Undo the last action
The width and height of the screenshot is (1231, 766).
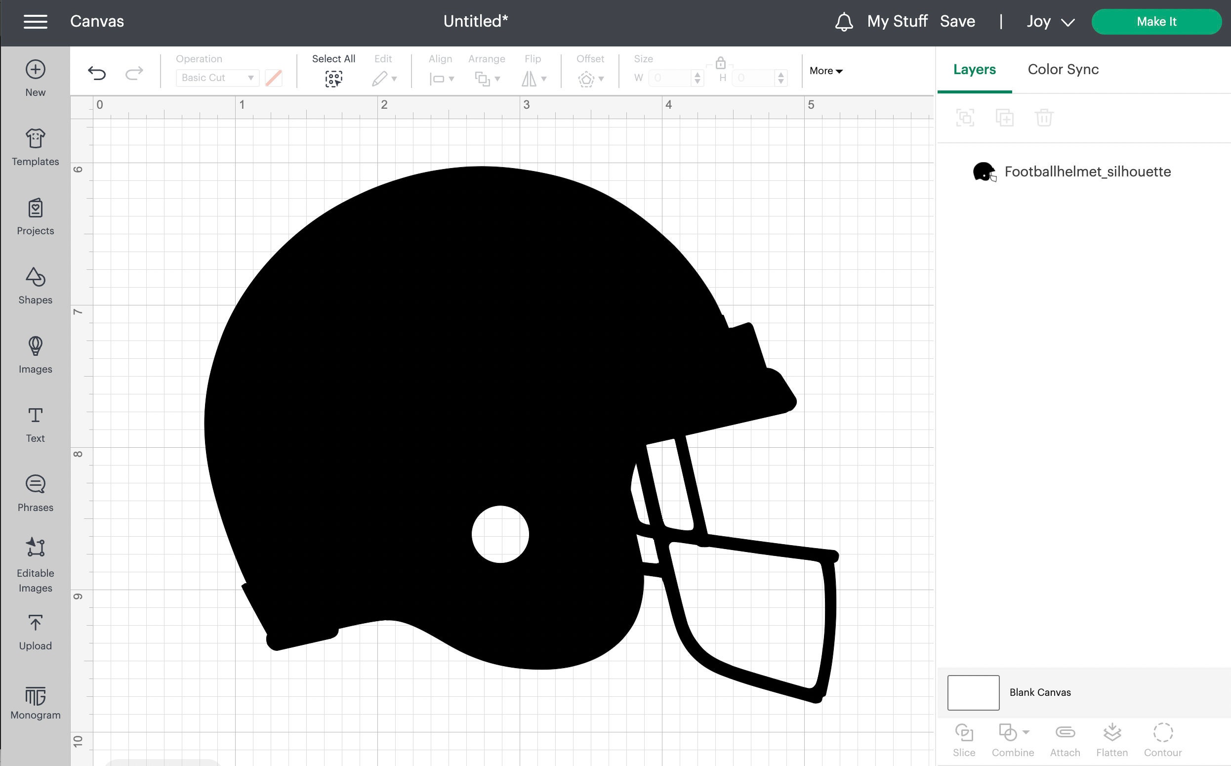[x=97, y=73]
